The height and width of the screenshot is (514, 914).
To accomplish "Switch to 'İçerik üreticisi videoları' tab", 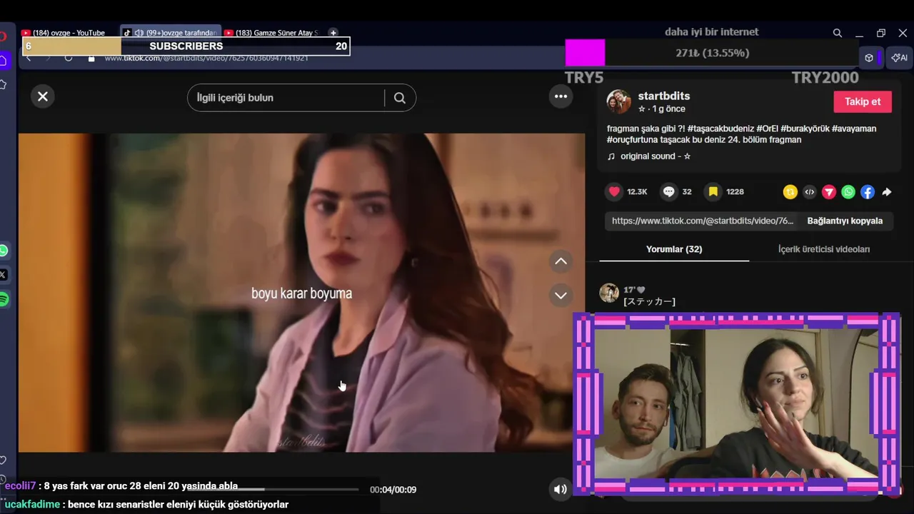I will (x=824, y=249).
